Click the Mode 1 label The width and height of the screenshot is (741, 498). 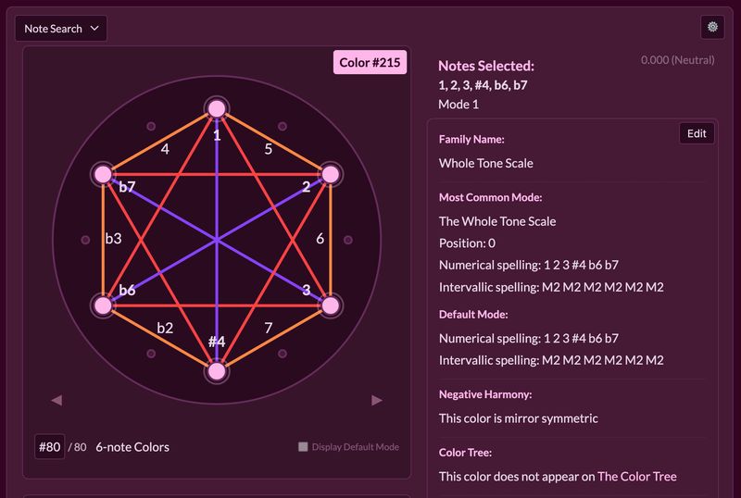458,105
